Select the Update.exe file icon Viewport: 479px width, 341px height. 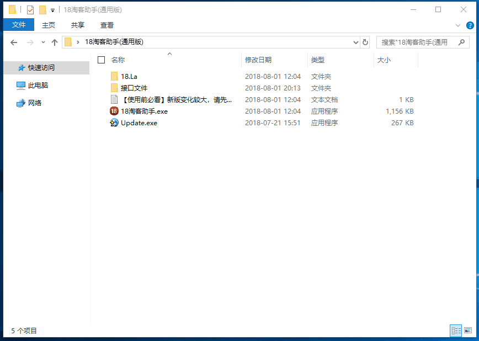114,123
